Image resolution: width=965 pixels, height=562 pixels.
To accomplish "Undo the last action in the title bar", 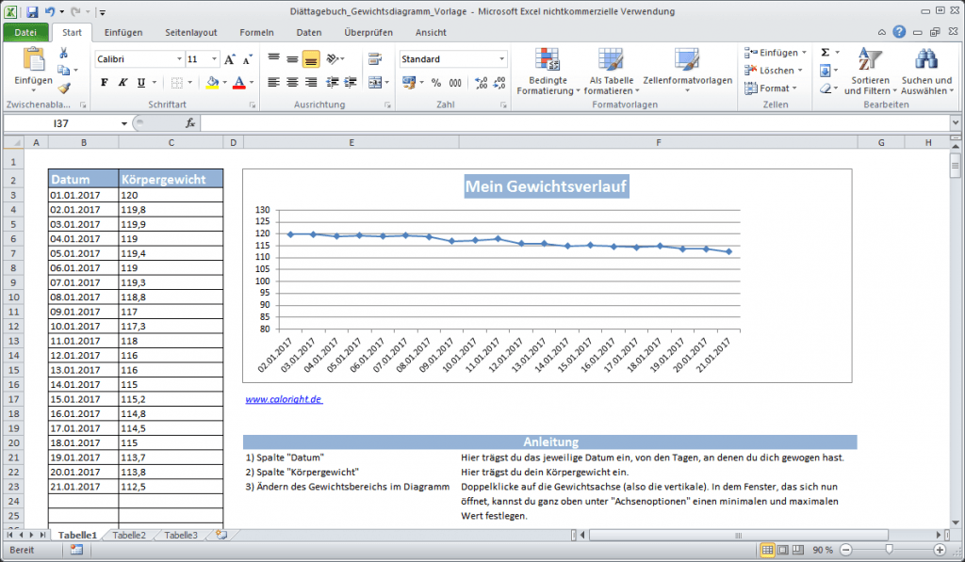I will tap(49, 11).
